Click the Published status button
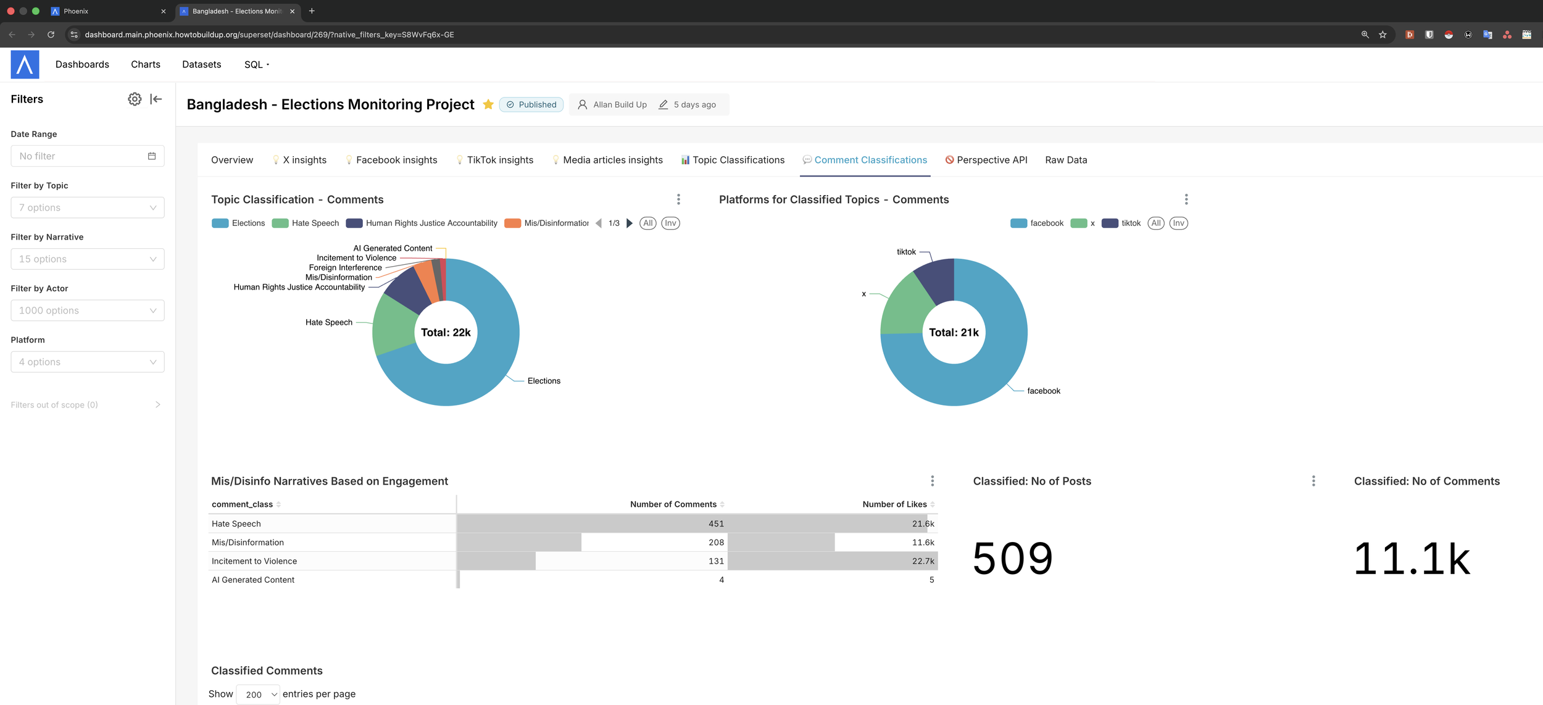The width and height of the screenshot is (1543, 705). [531, 104]
